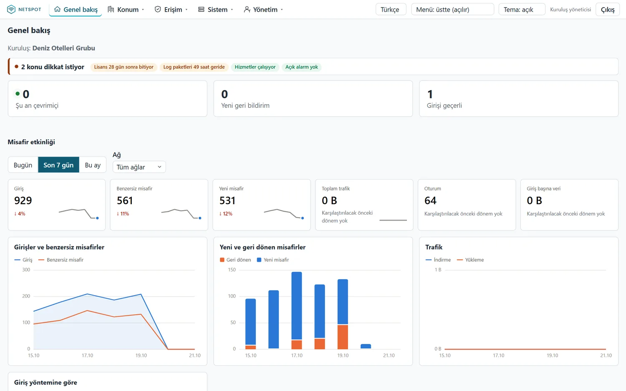Screen dimensions: 626x391
Task: Click the Oturum 64 stat card
Action: tap(467, 205)
